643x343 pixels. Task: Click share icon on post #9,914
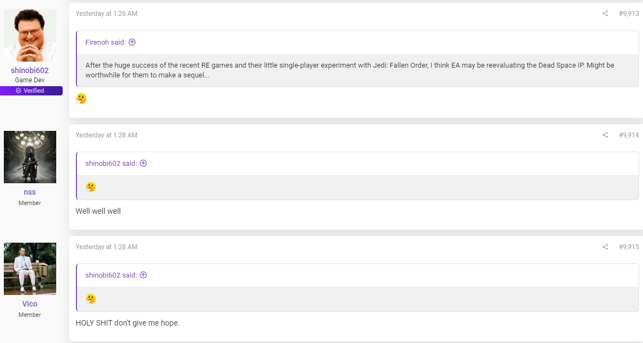605,135
